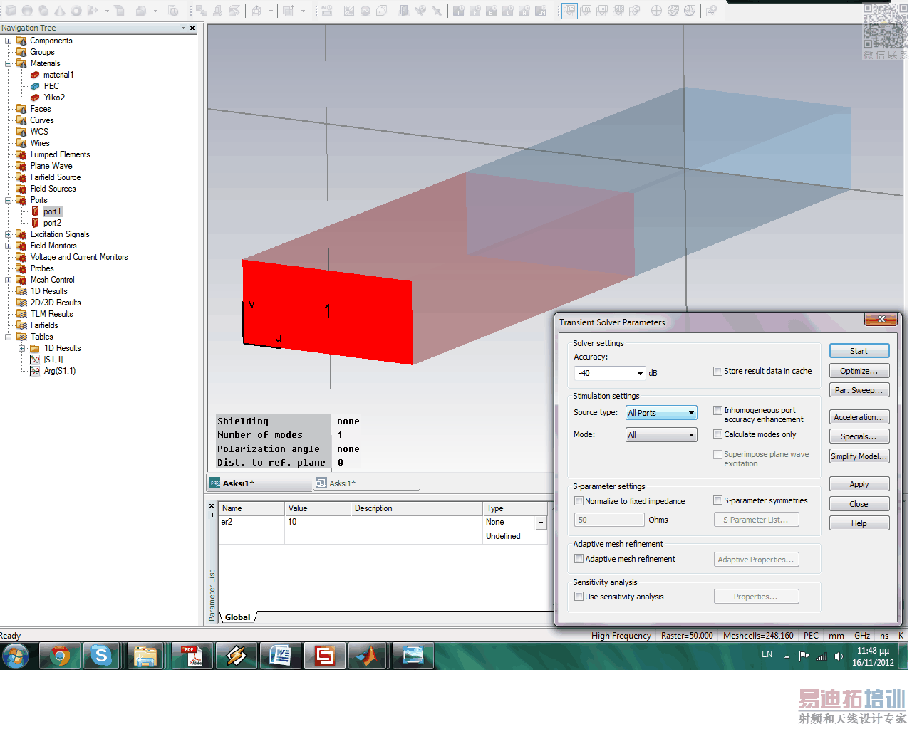Select the Extrude tool
The height and width of the screenshot is (729, 912).
tap(93, 11)
